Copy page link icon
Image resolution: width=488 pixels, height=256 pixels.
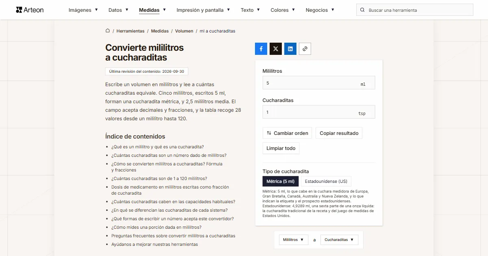pos(305,49)
